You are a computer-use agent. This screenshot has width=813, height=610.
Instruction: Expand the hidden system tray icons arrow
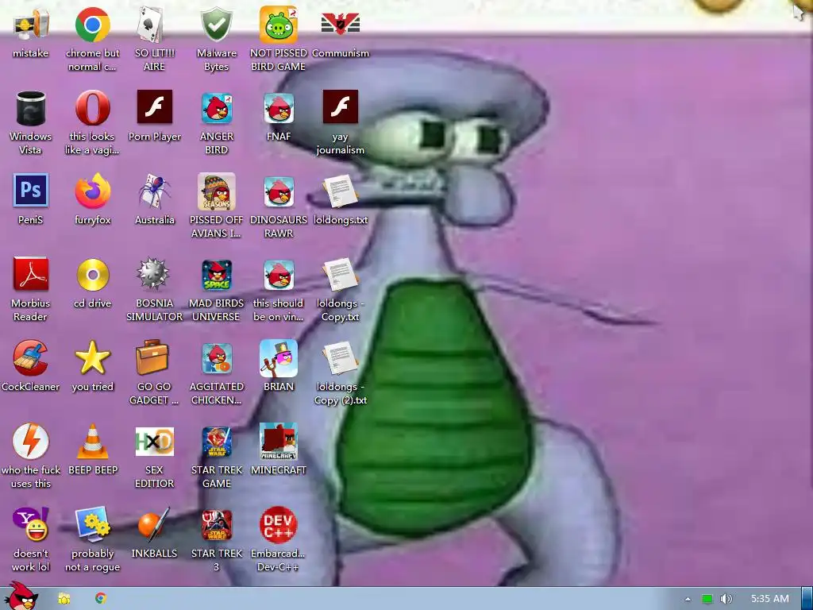click(x=688, y=599)
